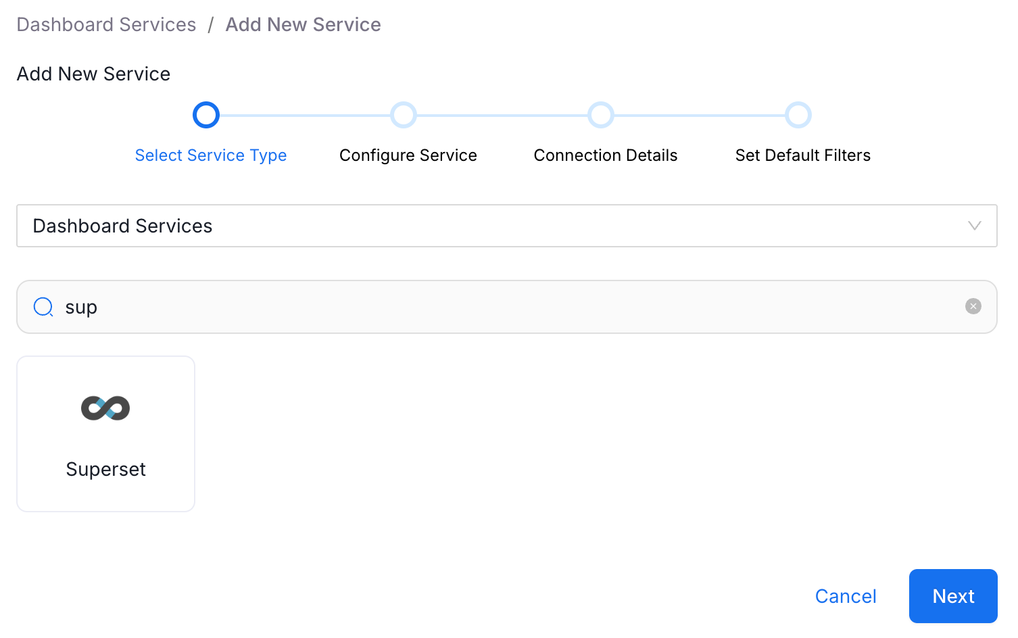Click the Add New Service breadcrumb
Image resolution: width=1018 pixels, height=638 pixels.
[303, 24]
